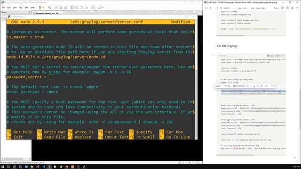This screenshot has height=169, width=301.
Task: Click the VMware library horizontal scrollbar
Action: pos(16,159)
